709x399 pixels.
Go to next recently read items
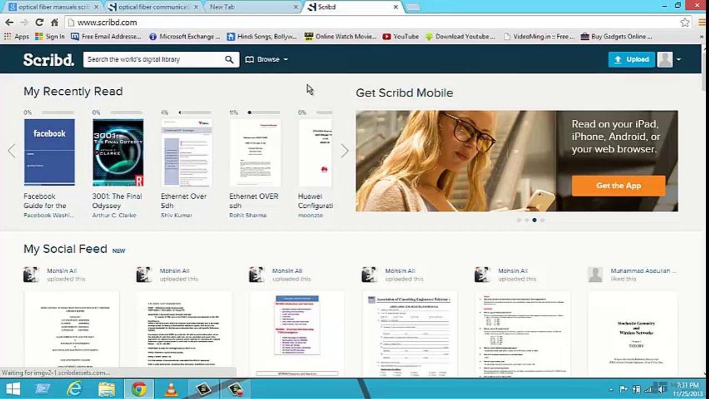point(345,151)
